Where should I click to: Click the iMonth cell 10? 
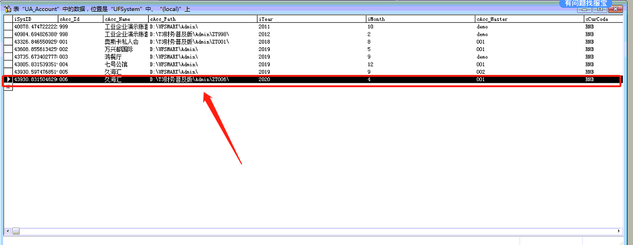click(421, 26)
